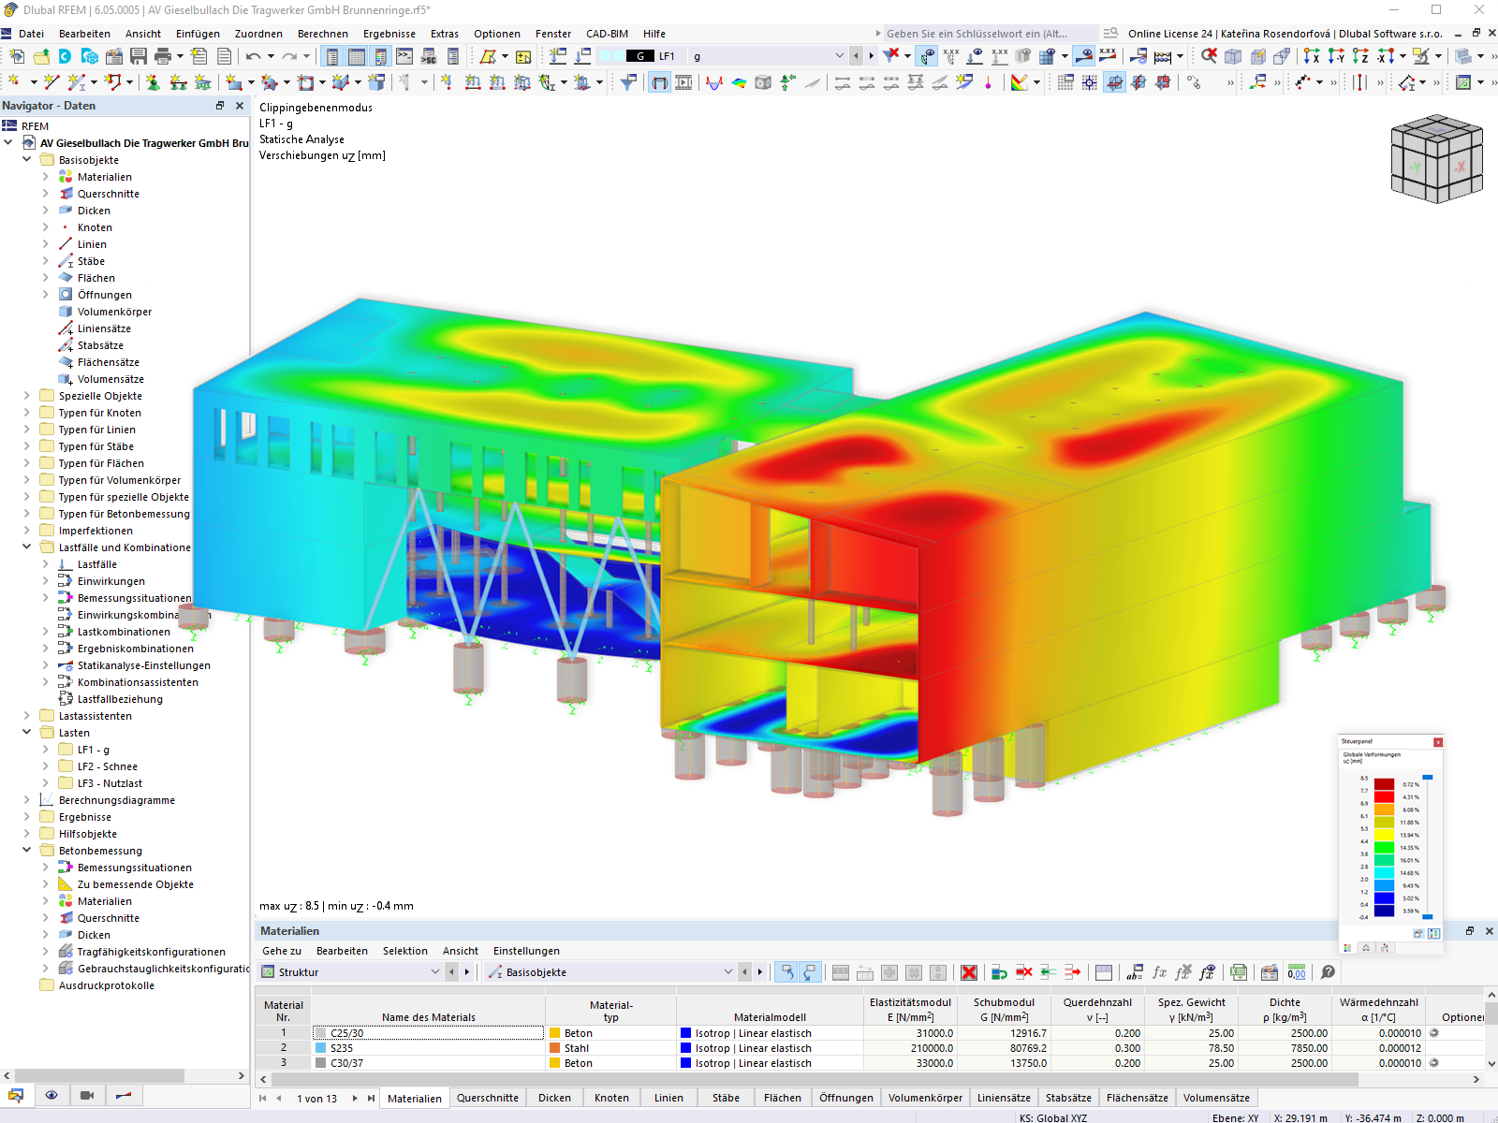Click the Rückgängig (Undo) icon
Viewport: 1498px width, 1123px height.
pos(251,56)
